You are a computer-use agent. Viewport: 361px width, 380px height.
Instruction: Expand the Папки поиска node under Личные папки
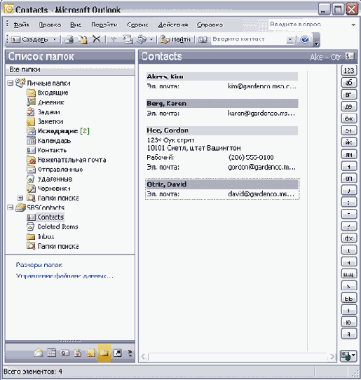[20, 198]
